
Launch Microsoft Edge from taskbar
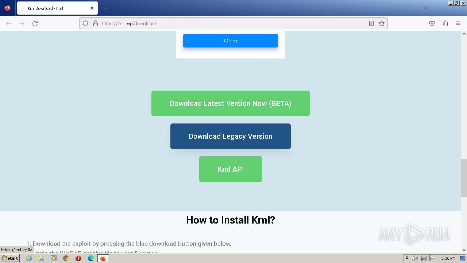tap(91, 258)
